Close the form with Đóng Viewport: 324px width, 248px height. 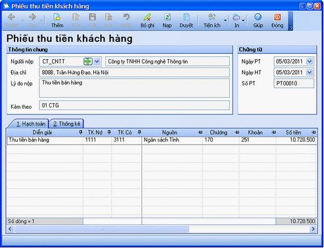click(277, 20)
